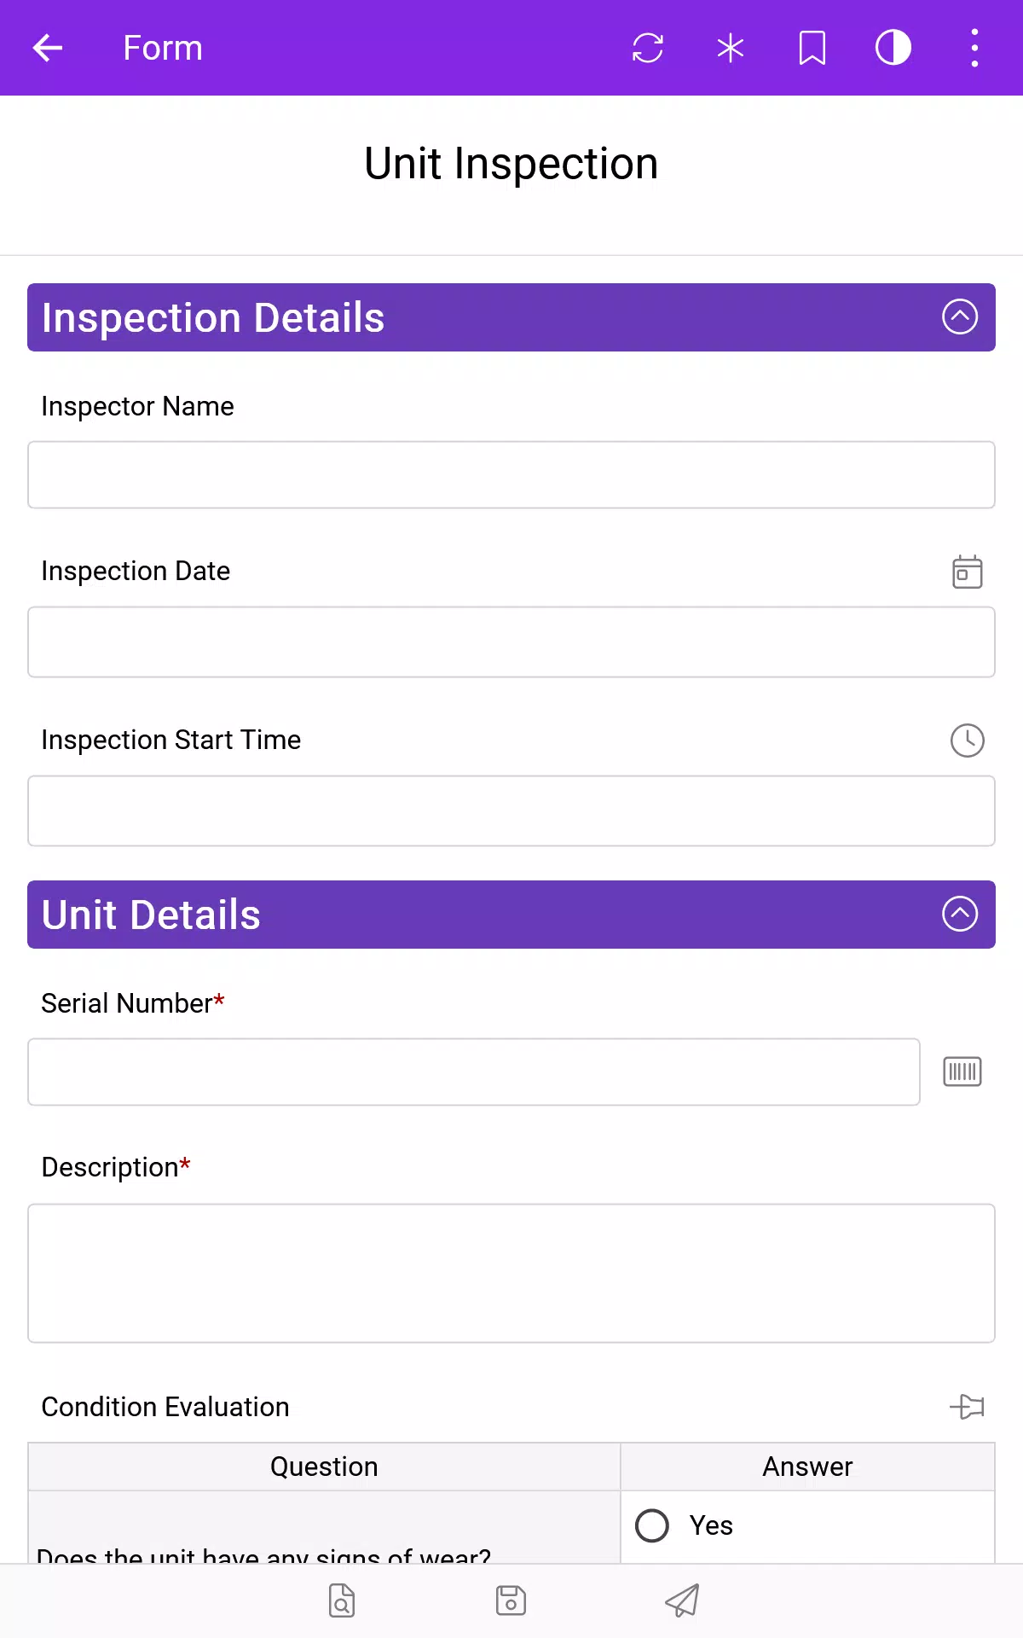Click the Description text area

point(511,1274)
